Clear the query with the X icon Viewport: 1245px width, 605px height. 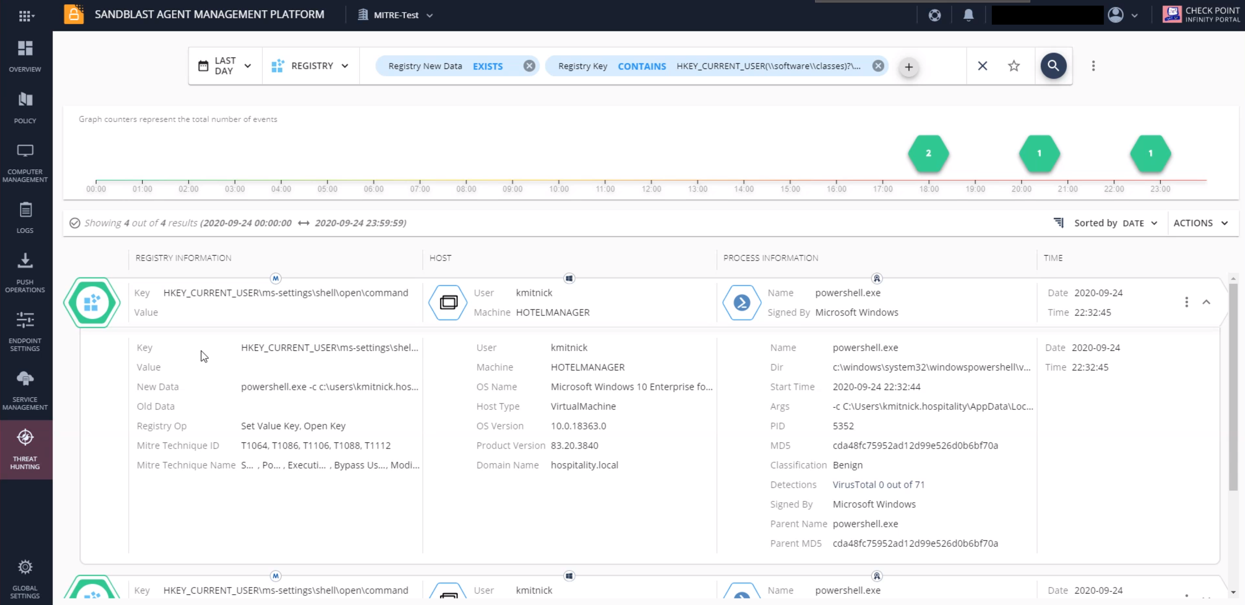(x=982, y=66)
